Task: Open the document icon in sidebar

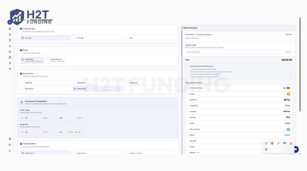Action: (10, 52)
